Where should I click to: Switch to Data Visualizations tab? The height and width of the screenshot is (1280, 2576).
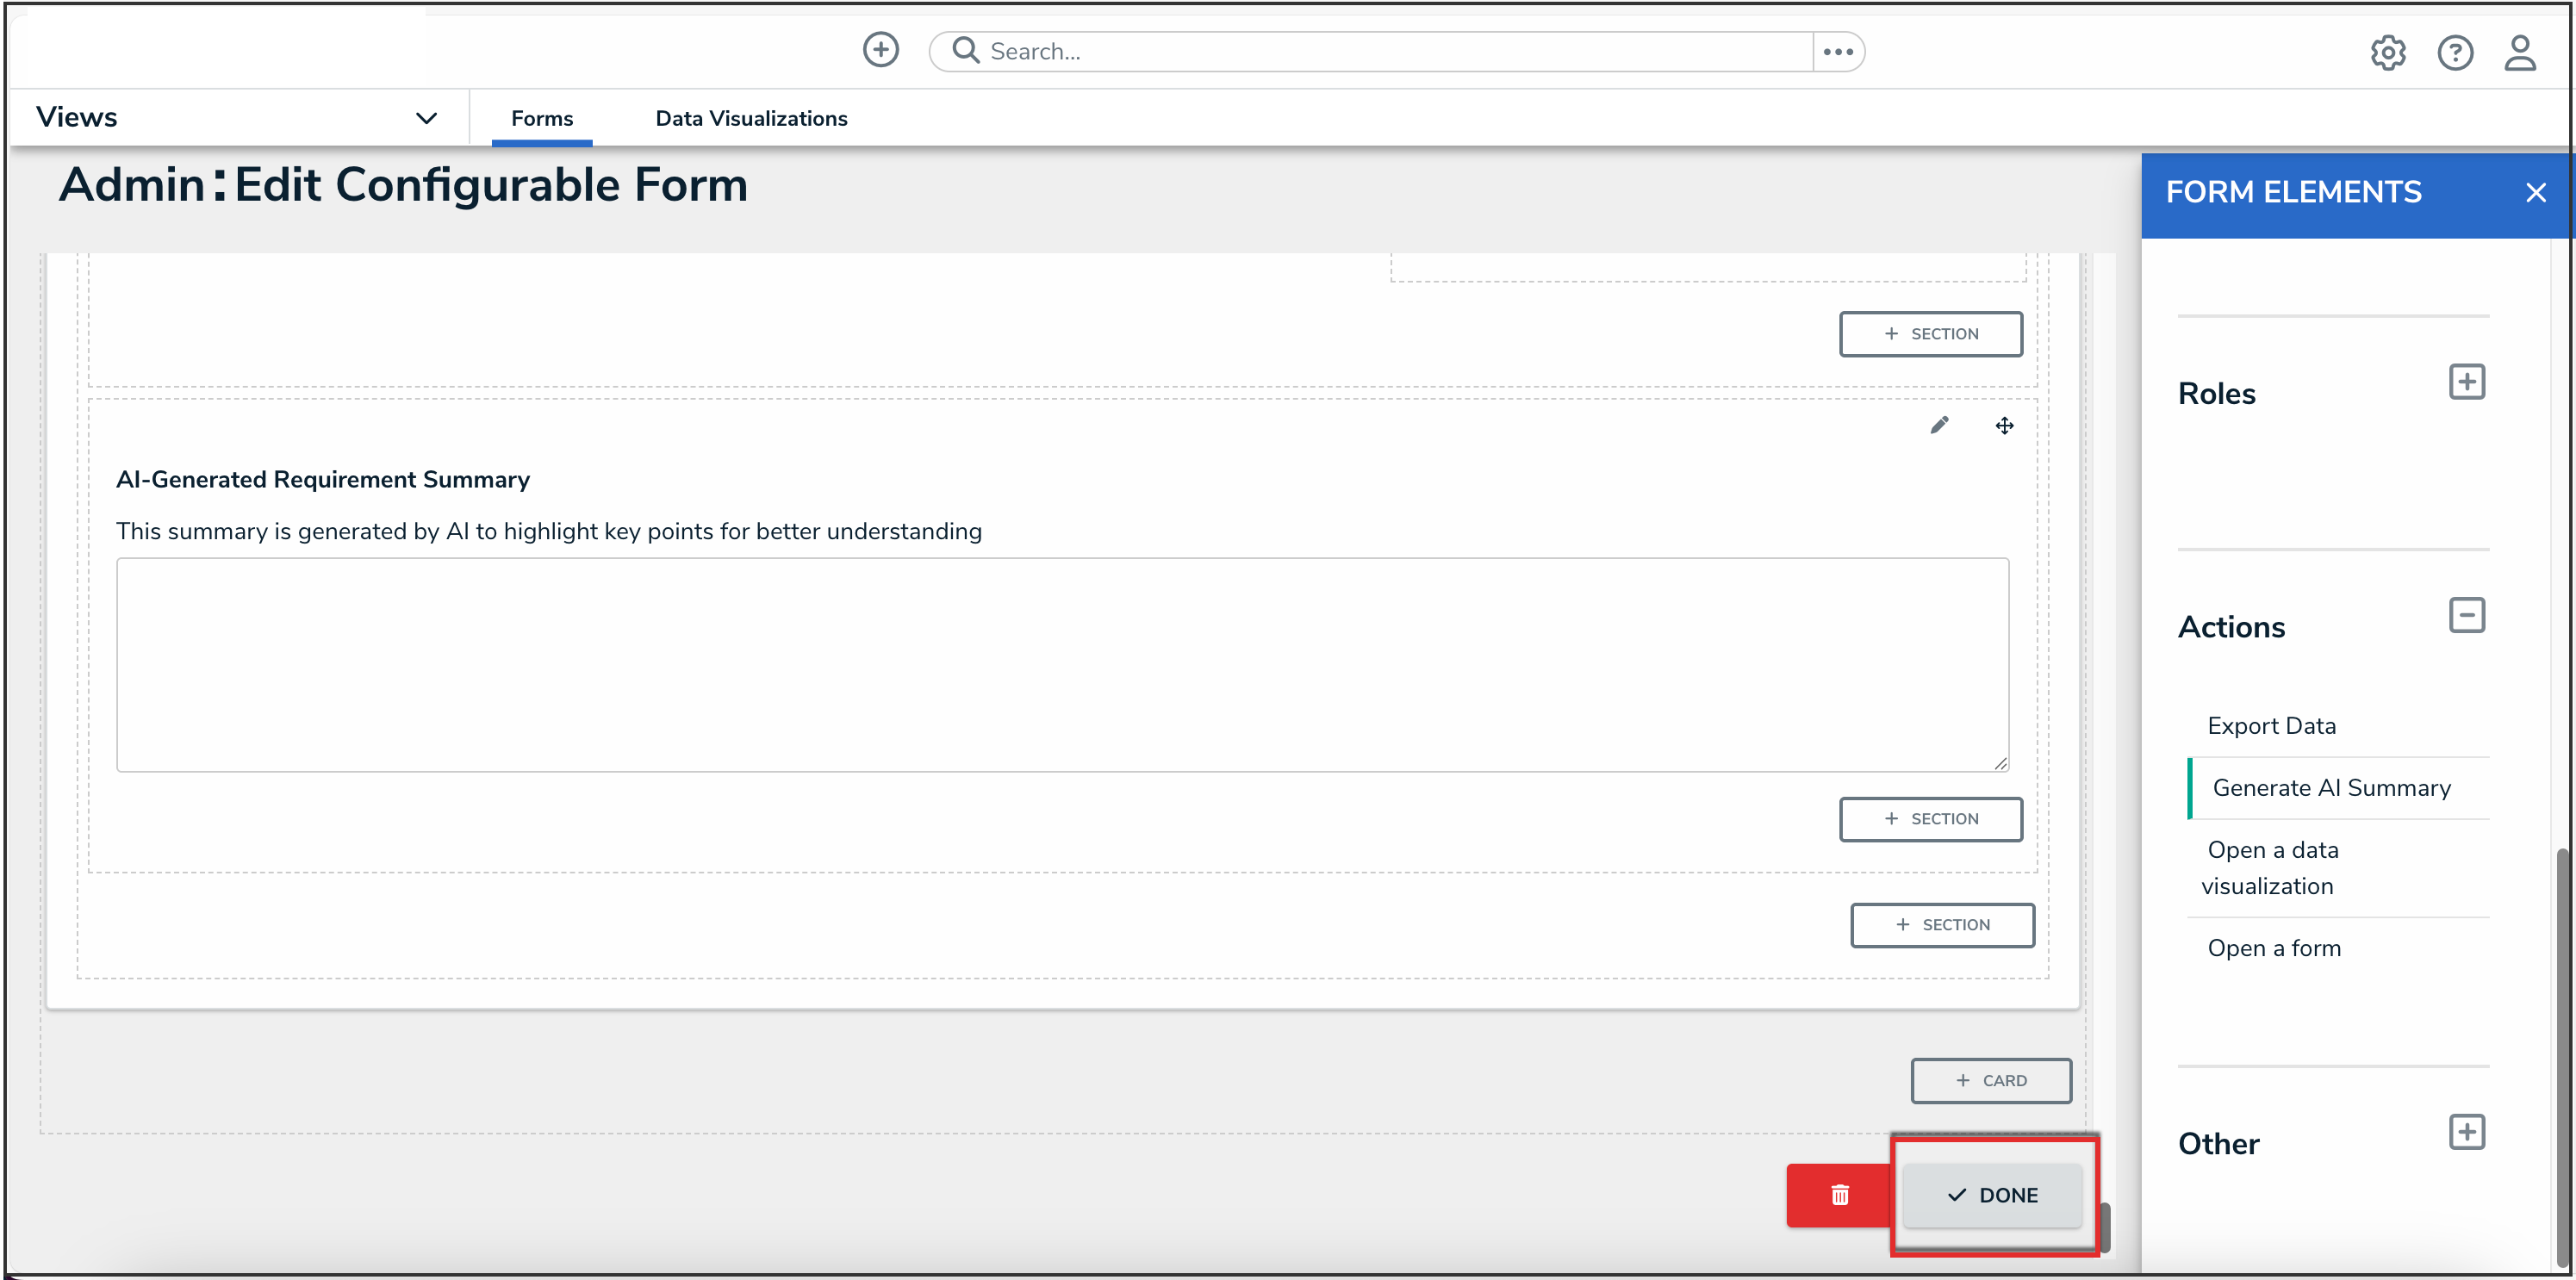750,118
